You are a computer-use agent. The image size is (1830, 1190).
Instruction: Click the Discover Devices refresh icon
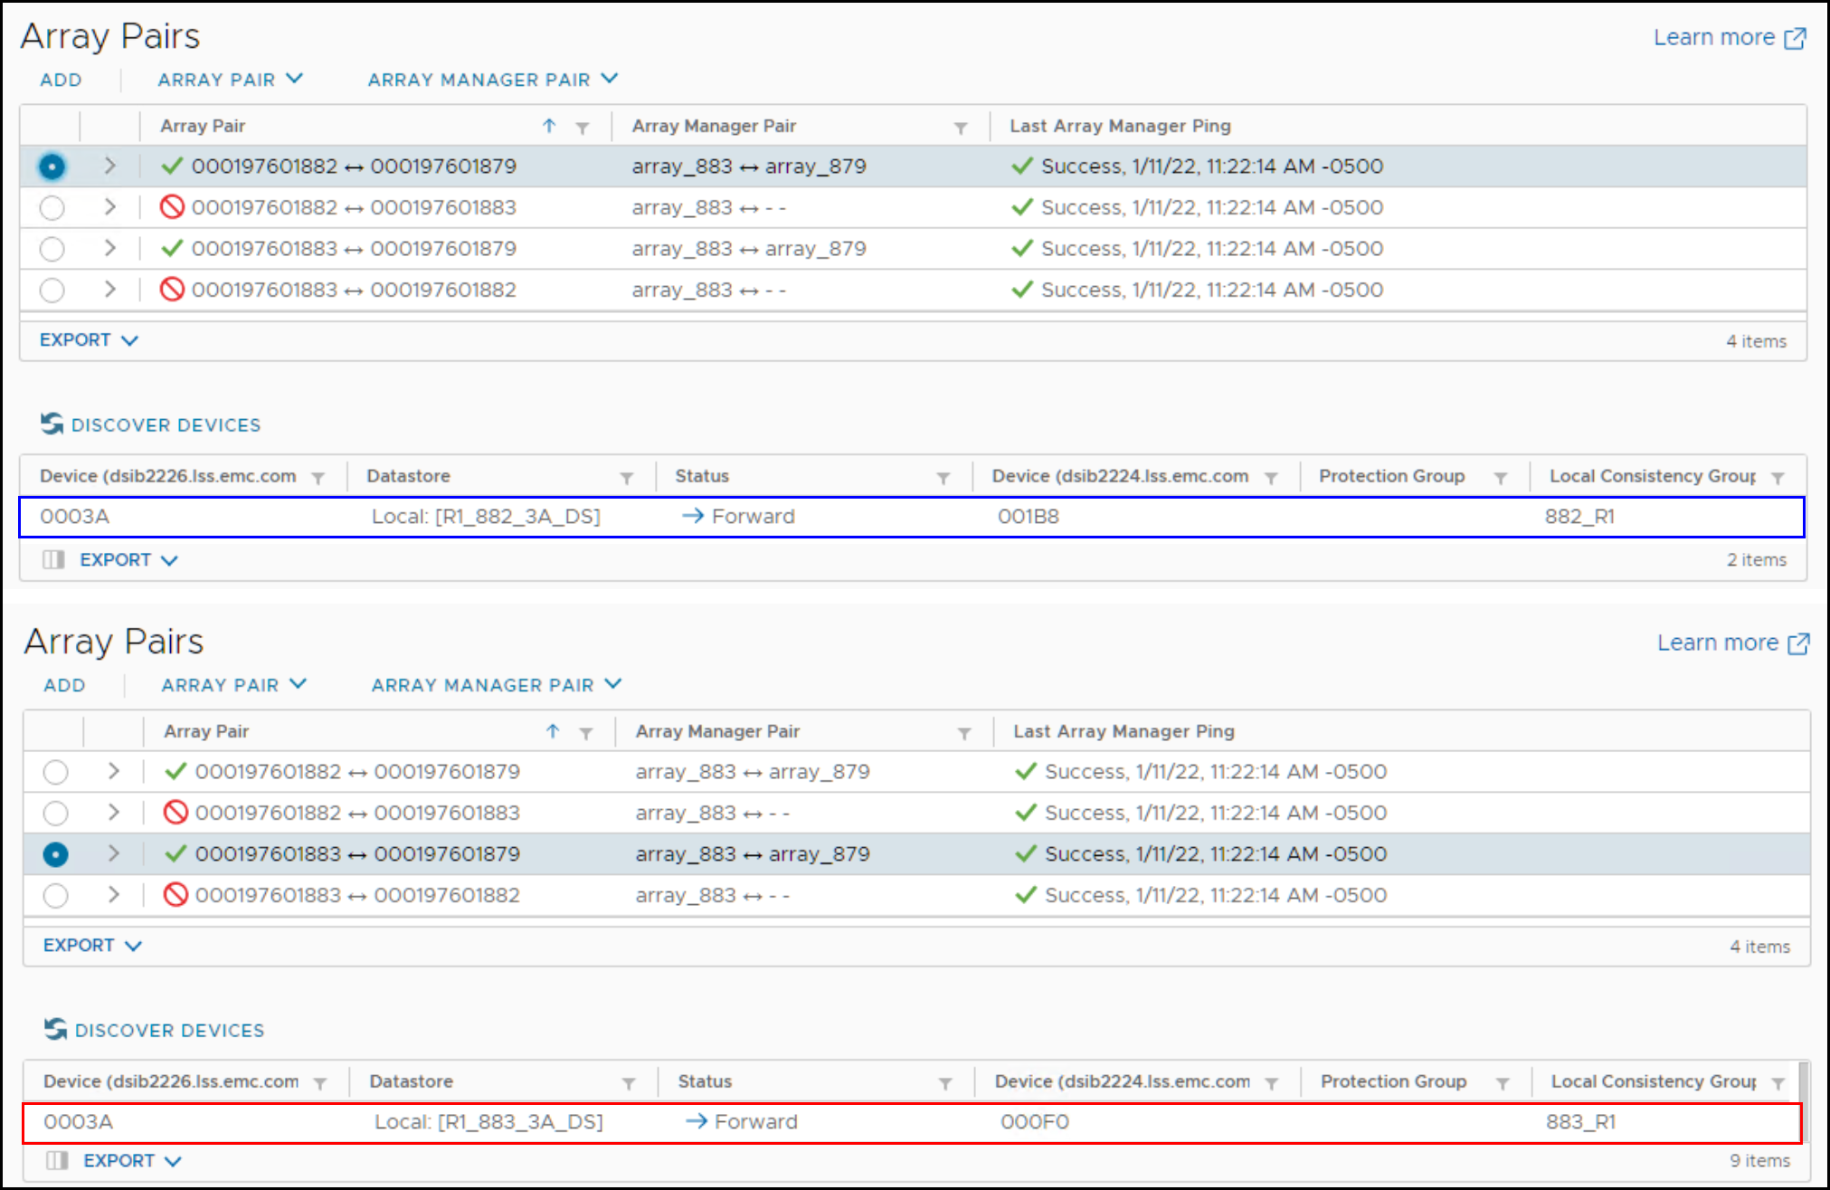pyautogui.click(x=52, y=424)
